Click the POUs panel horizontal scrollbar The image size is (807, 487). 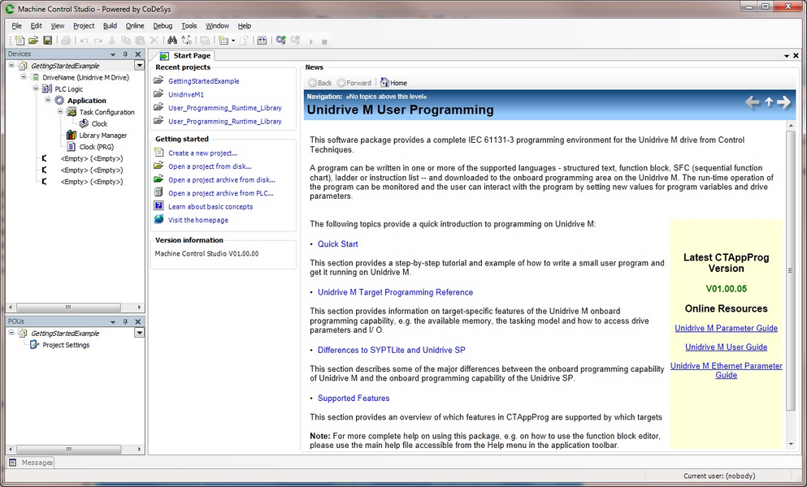click(x=69, y=449)
